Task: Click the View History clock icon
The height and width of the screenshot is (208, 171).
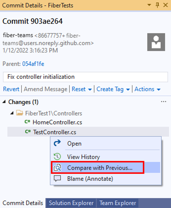Action: coord(57,156)
